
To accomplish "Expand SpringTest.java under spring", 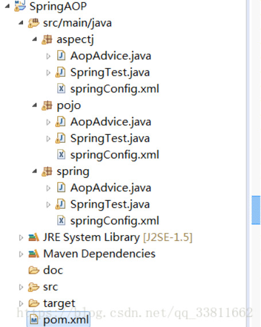I will 48,204.
